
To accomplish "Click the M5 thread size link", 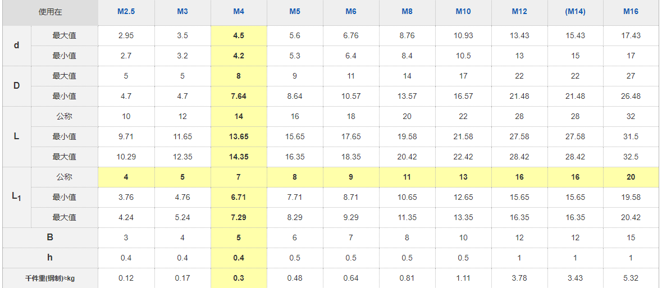I will point(295,12).
